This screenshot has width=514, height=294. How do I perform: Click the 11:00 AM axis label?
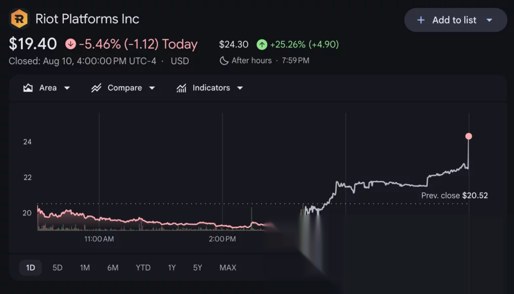coord(99,239)
